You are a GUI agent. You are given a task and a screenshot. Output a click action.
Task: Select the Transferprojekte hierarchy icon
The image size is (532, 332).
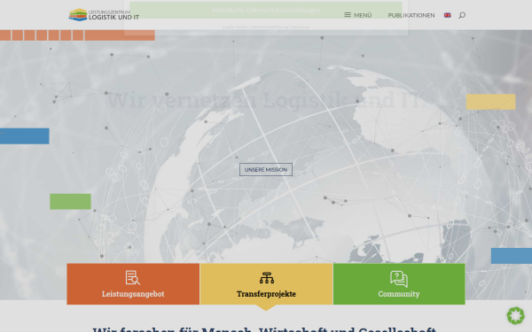(x=267, y=278)
